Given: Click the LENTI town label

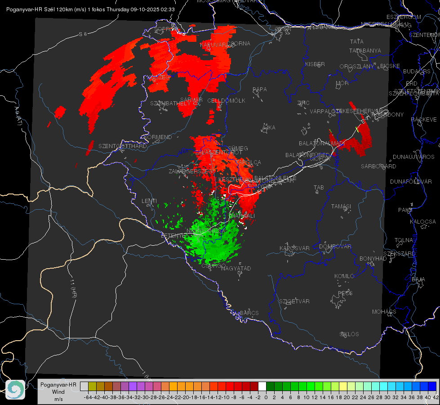Looking at the screenshot, I should pyautogui.click(x=149, y=201).
